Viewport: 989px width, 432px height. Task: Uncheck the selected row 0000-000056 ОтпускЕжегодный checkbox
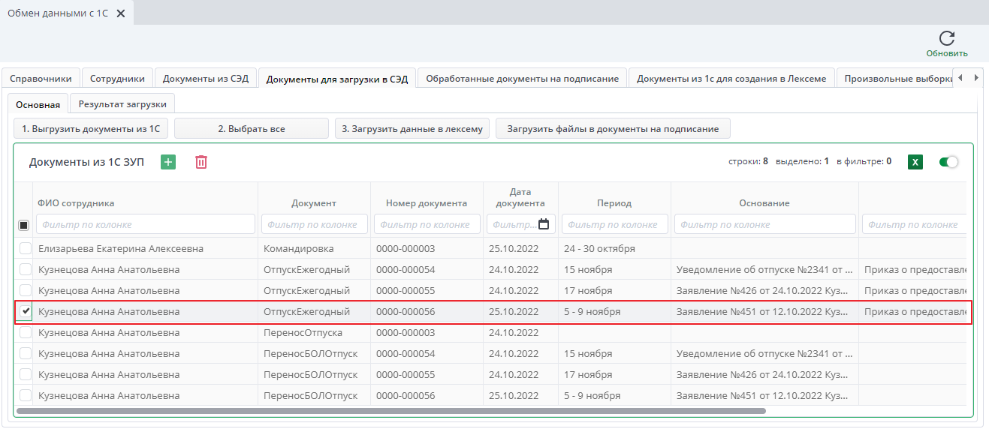(x=26, y=311)
